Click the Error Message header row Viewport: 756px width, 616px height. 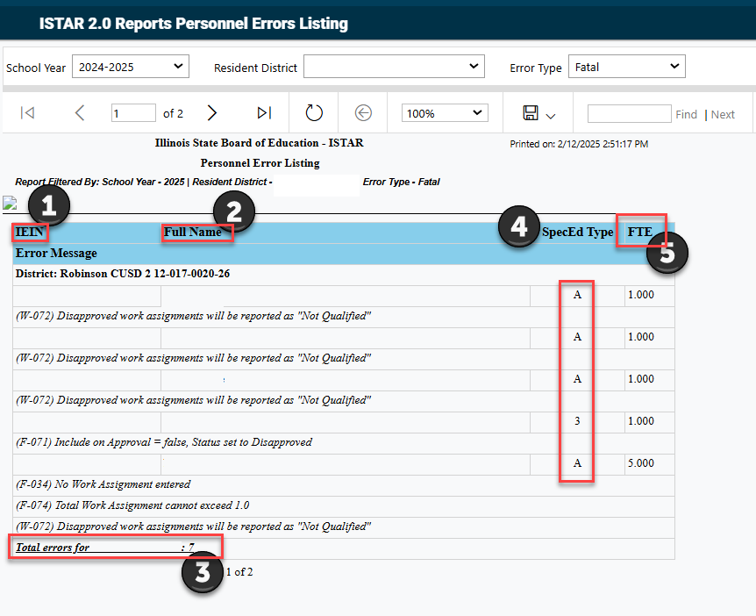click(343, 254)
